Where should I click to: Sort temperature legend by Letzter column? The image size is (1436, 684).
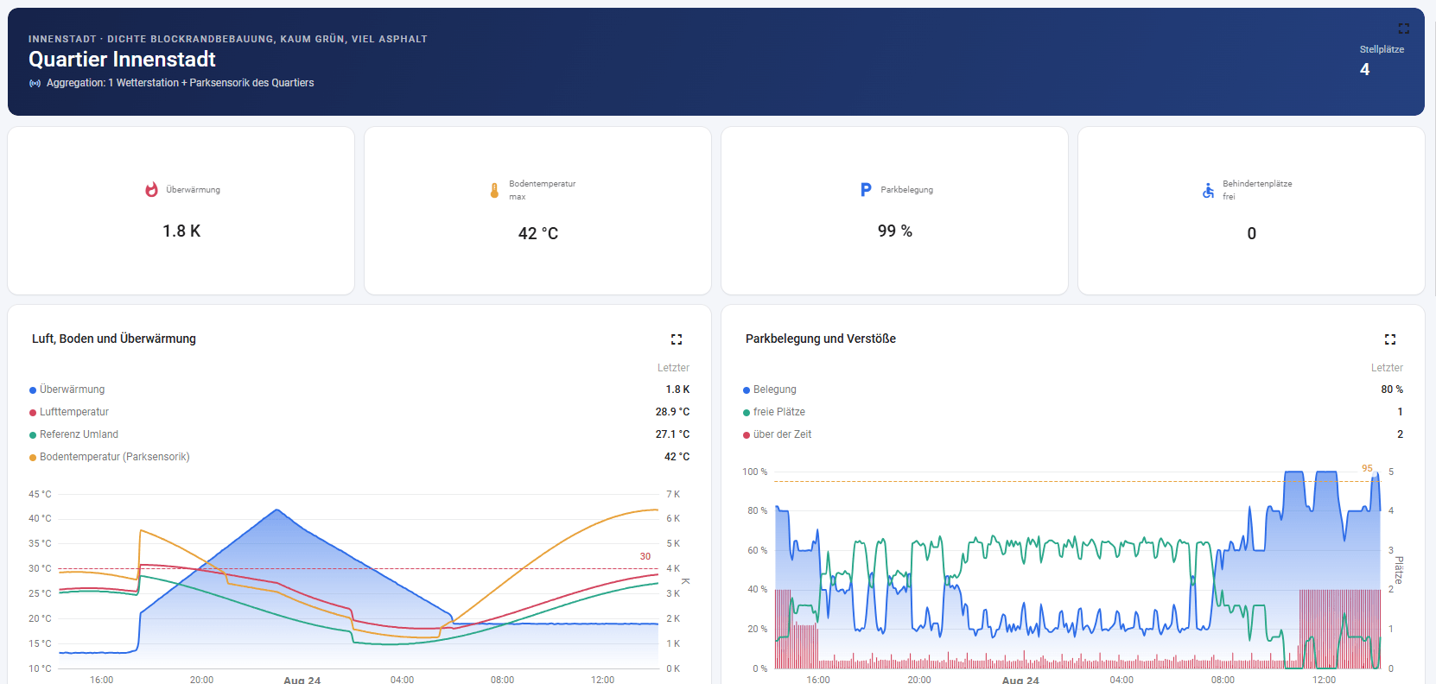click(673, 368)
